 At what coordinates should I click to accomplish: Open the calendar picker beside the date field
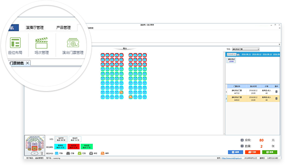coord(238,54)
